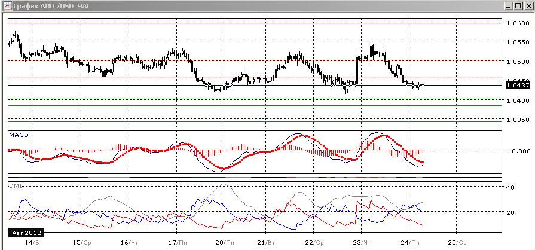Click the 17/Пн date label

(178, 242)
